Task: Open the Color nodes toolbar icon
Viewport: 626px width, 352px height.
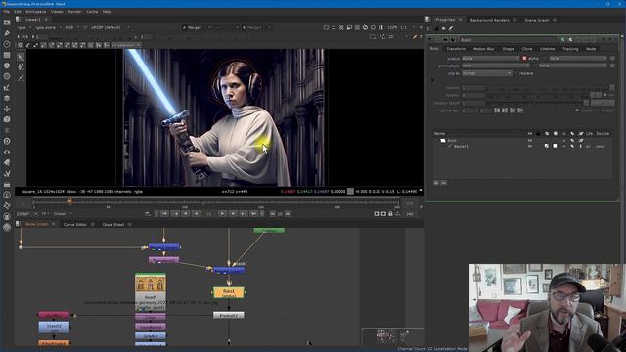Action: (7, 66)
